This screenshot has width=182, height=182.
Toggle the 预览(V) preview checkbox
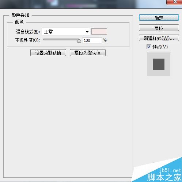pos(149,47)
